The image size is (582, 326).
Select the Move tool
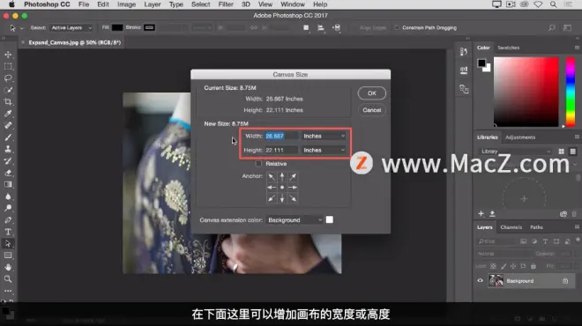pos(8,55)
